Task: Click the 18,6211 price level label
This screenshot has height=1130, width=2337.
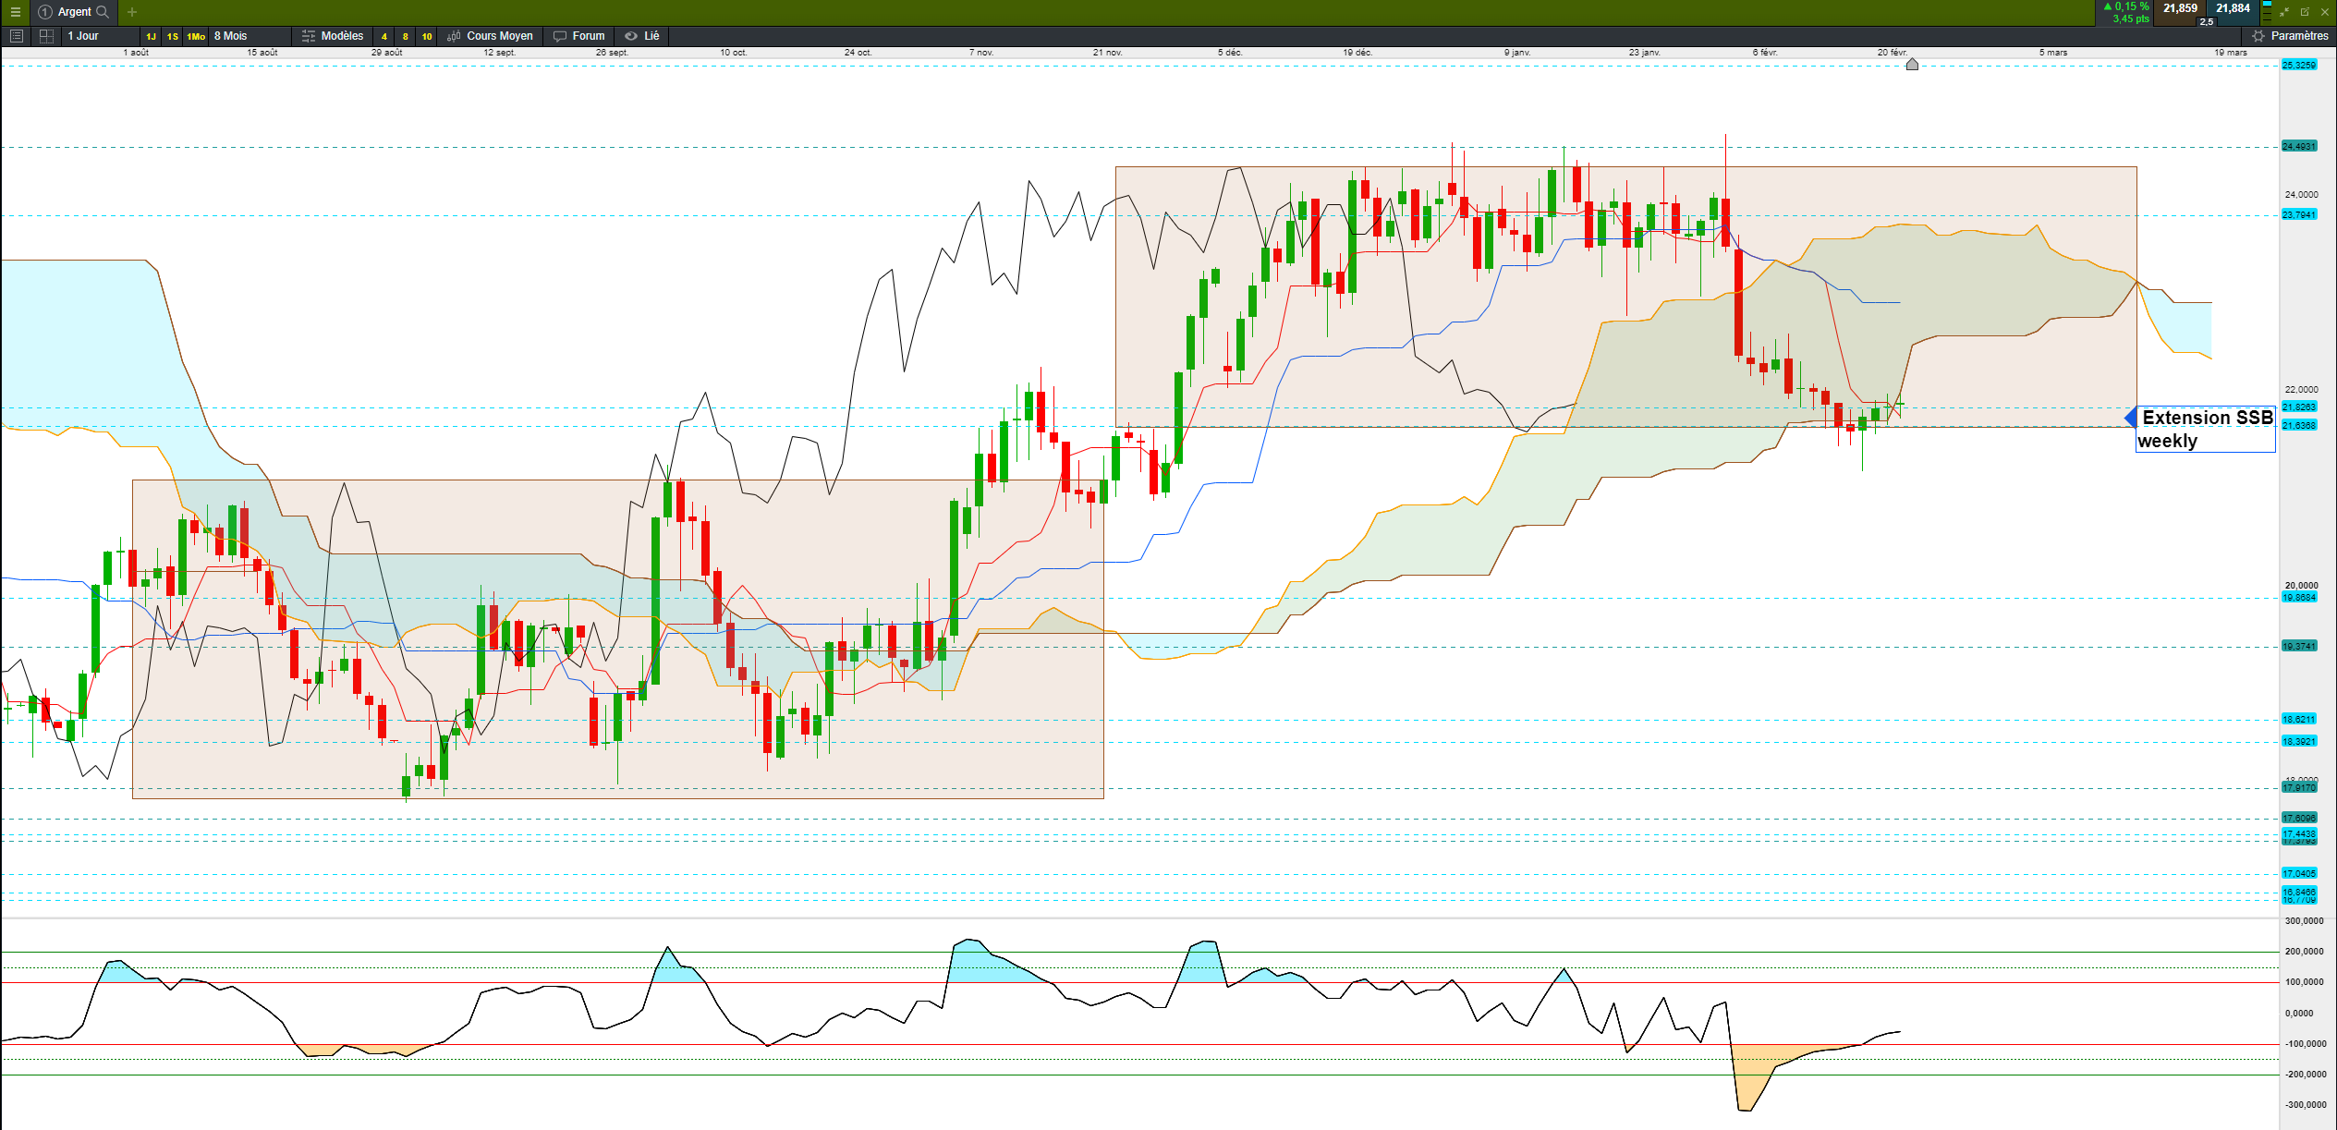Action: tap(2299, 719)
